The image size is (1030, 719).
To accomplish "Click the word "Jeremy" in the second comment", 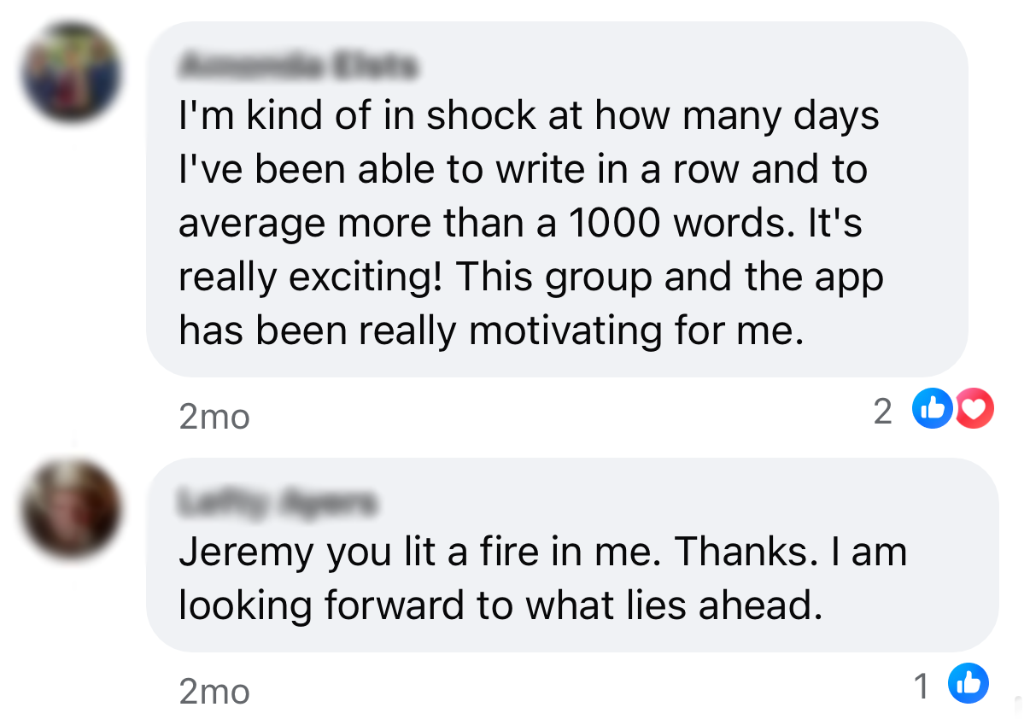I will pos(246,552).
